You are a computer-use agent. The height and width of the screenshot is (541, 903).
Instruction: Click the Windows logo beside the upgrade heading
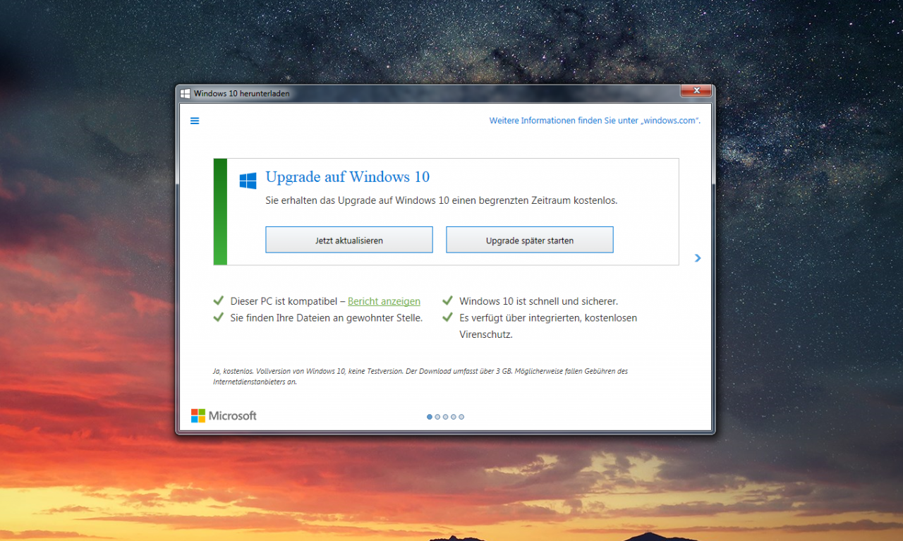click(x=248, y=181)
